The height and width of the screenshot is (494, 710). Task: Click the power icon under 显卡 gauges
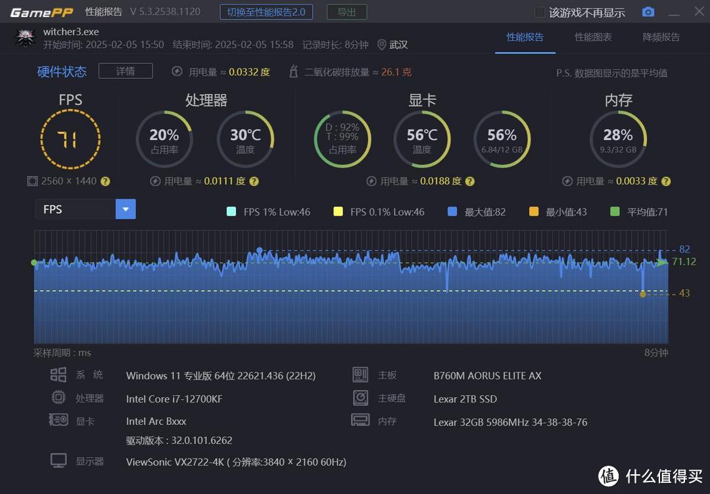(371, 182)
